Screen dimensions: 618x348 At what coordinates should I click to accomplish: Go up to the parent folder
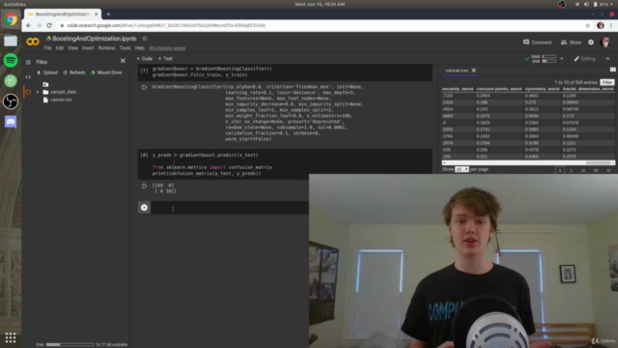(x=46, y=84)
